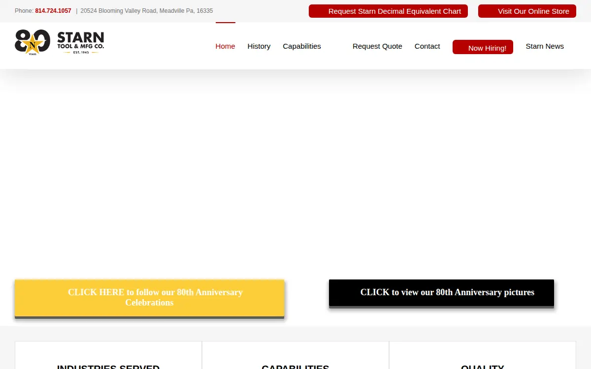Go to the Home menu item
This screenshot has width=591, height=369.
tap(225, 46)
